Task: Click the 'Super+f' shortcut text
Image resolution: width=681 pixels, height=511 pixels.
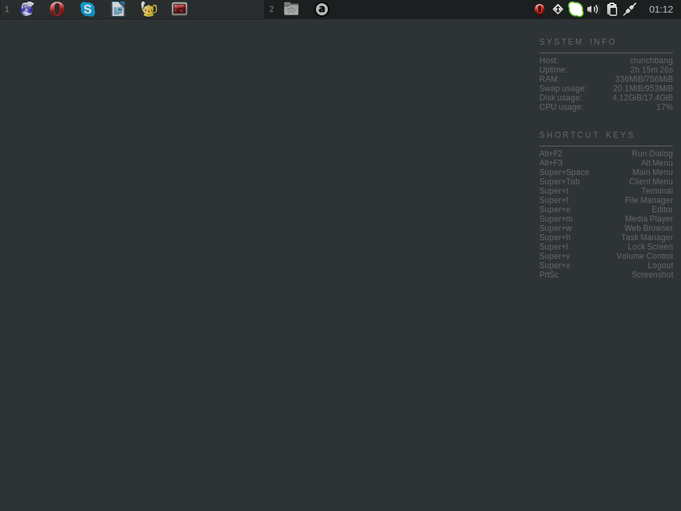Action: point(554,200)
